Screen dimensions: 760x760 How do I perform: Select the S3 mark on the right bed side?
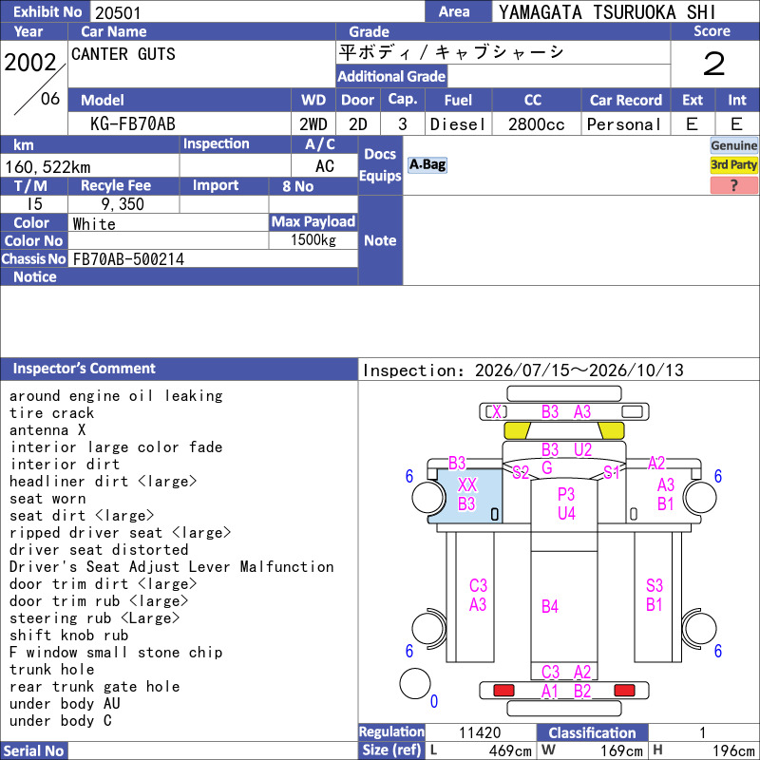[x=655, y=585]
